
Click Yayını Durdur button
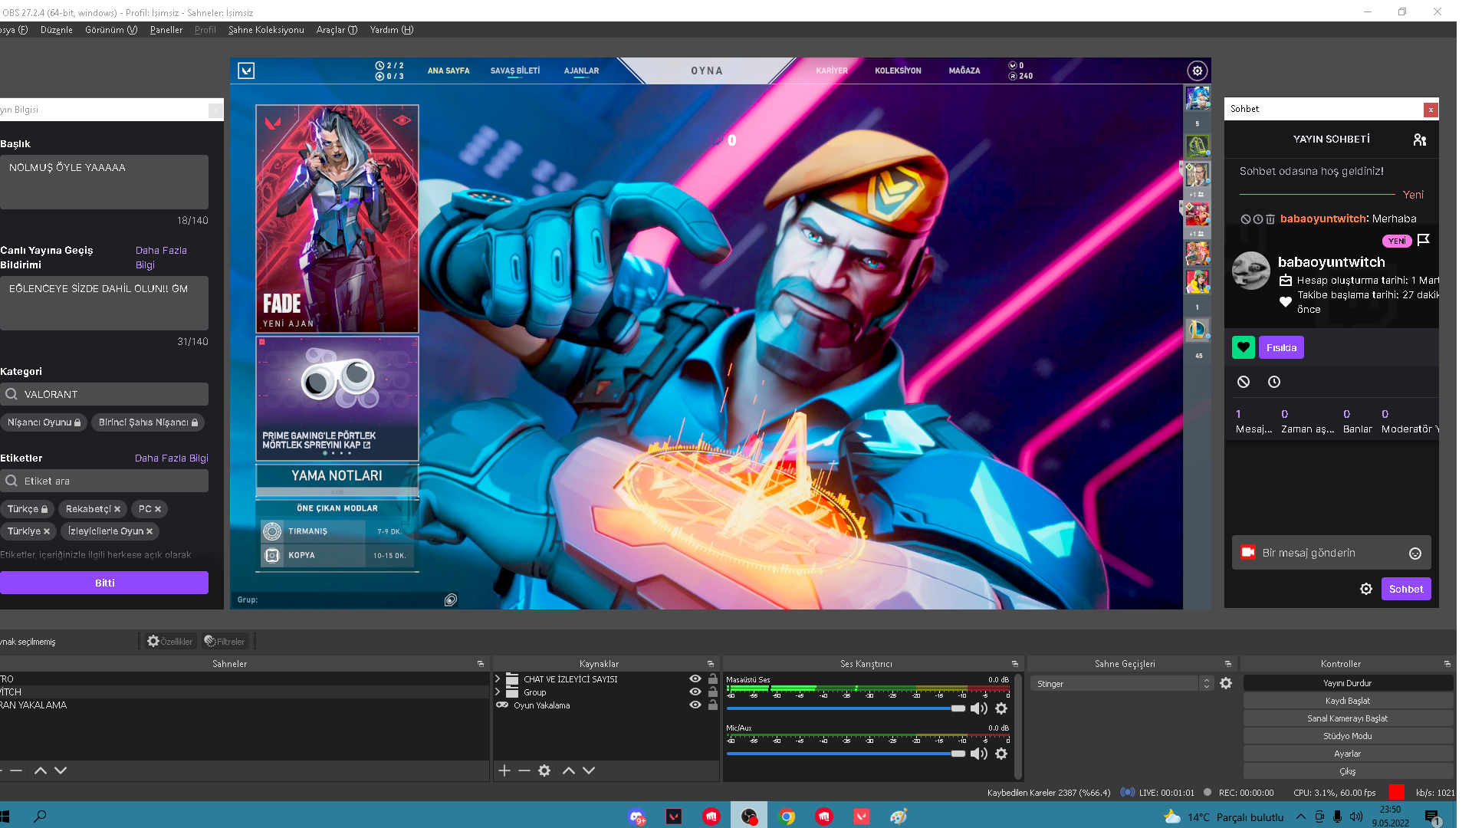[1347, 683]
